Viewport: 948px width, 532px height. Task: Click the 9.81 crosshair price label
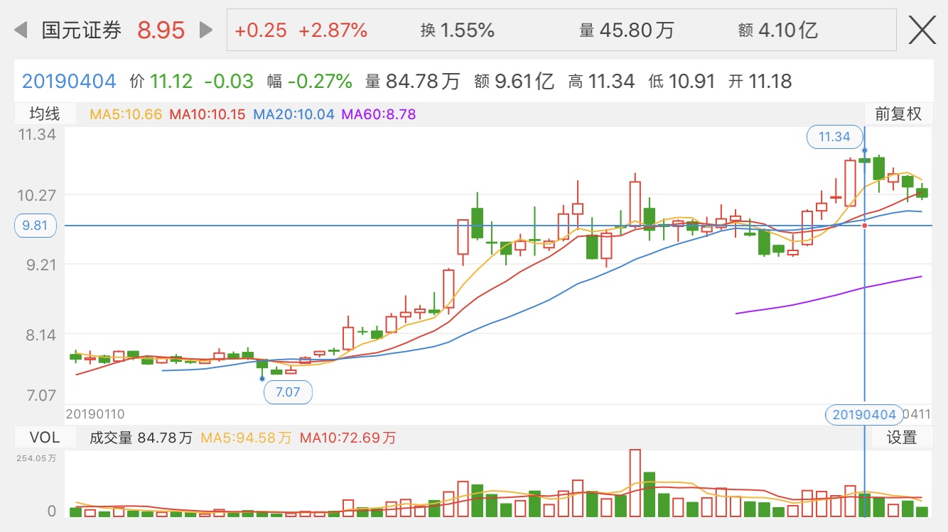tap(35, 226)
